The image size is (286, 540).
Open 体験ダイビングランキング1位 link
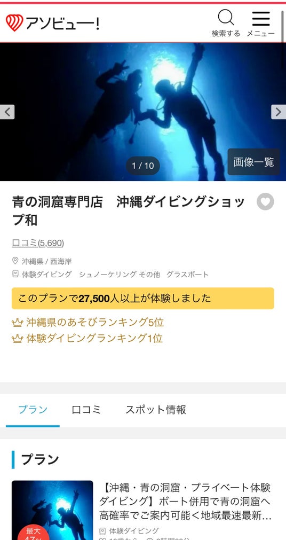[x=94, y=338]
